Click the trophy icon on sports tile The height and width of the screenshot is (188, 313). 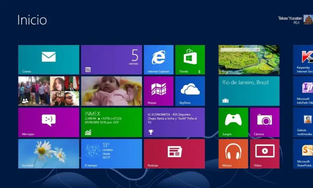point(151,132)
